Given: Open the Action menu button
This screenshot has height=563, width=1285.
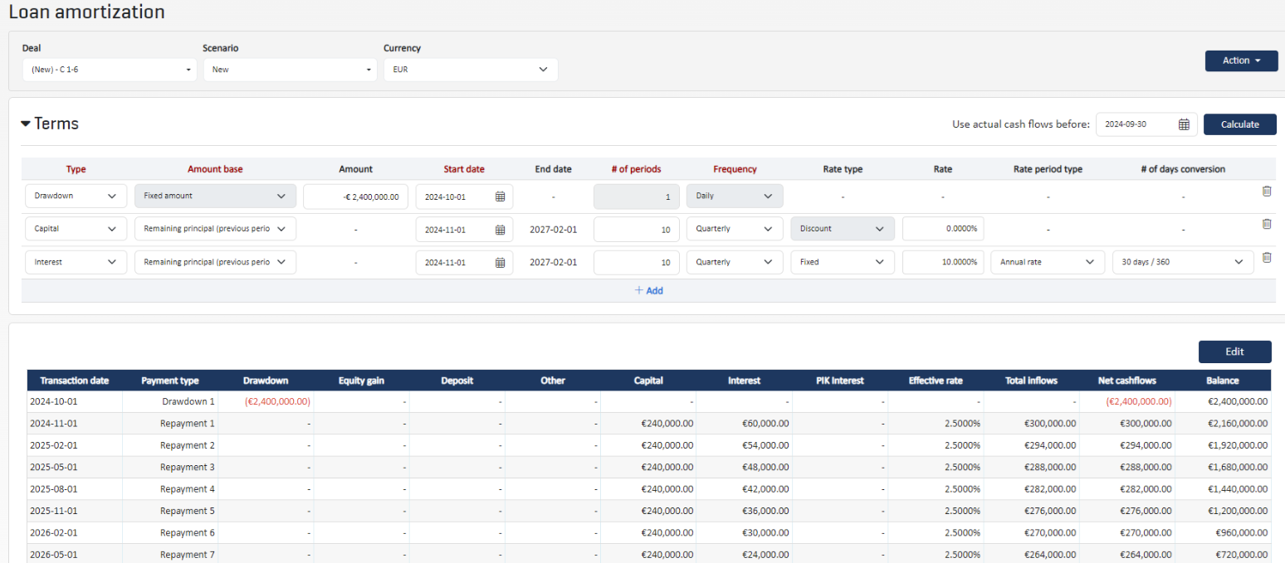Looking at the screenshot, I should [1241, 61].
